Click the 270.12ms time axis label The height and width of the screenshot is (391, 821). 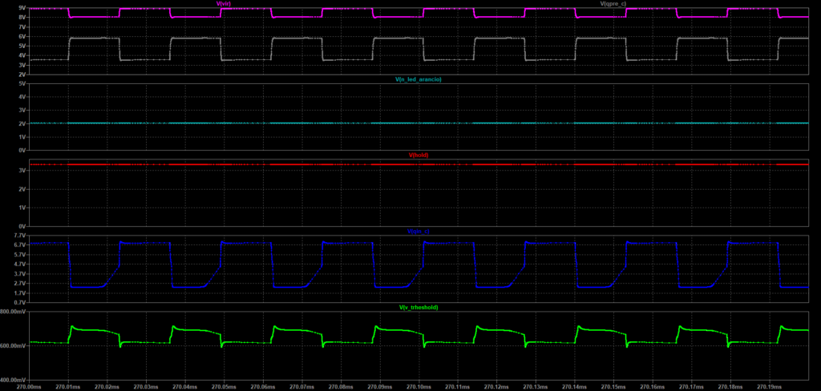(497, 387)
